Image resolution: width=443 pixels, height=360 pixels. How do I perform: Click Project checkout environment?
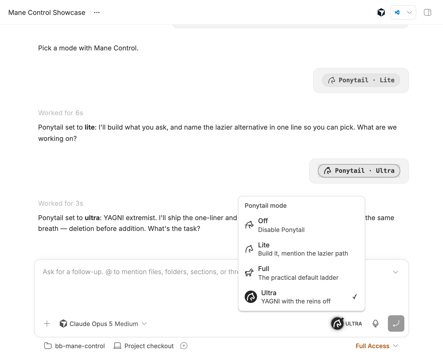pyautogui.click(x=144, y=346)
